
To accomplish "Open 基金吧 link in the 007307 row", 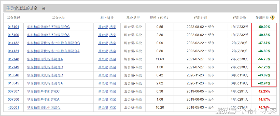I will [x=103, y=91].
